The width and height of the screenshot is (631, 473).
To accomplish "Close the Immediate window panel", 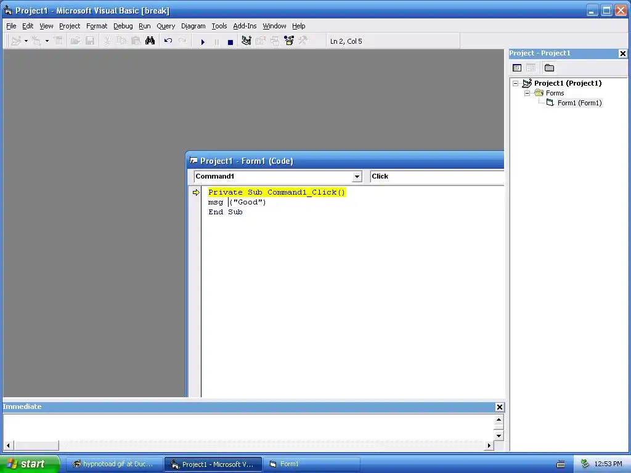I will [x=499, y=407].
